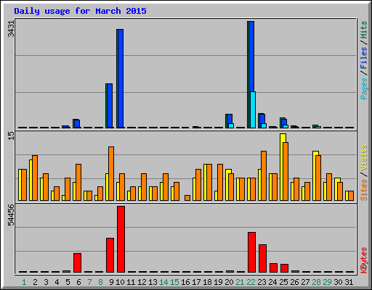Click the orange visits bar for day 16
Viewport: 372px width, 290px height.
tap(187, 198)
